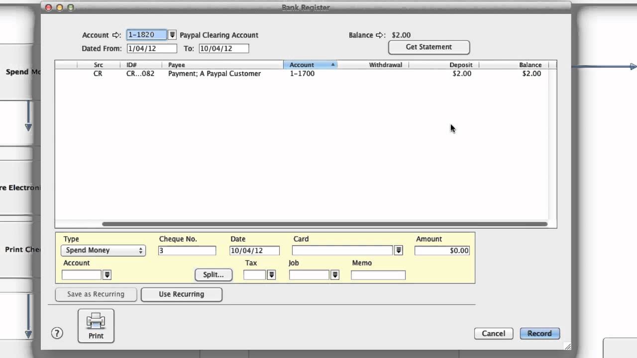Click the Payee column header
Viewport: 637px width, 358px height.
222,65
